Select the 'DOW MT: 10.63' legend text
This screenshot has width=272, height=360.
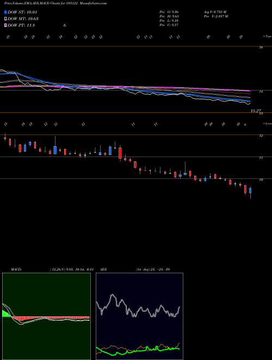pyautogui.click(x=23, y=19)
